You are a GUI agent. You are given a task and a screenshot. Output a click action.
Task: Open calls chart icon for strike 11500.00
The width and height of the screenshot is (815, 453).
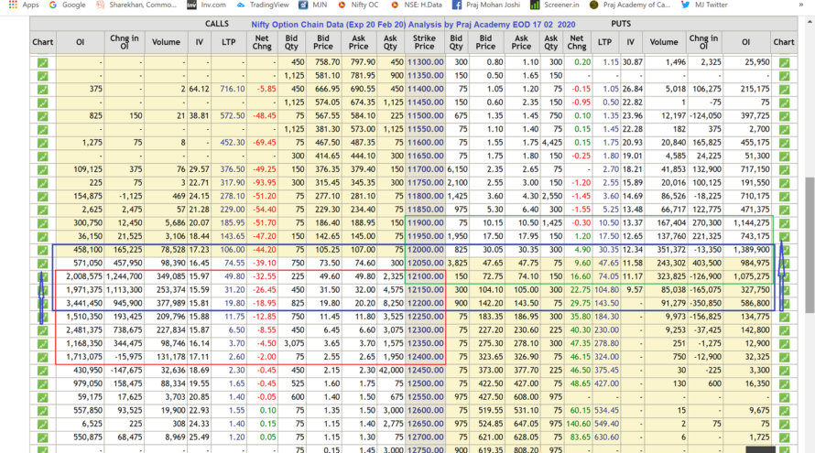43,116
